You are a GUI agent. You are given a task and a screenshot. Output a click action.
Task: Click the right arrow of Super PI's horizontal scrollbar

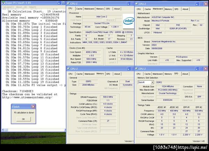pyautogui.click(x=65, y=130)
